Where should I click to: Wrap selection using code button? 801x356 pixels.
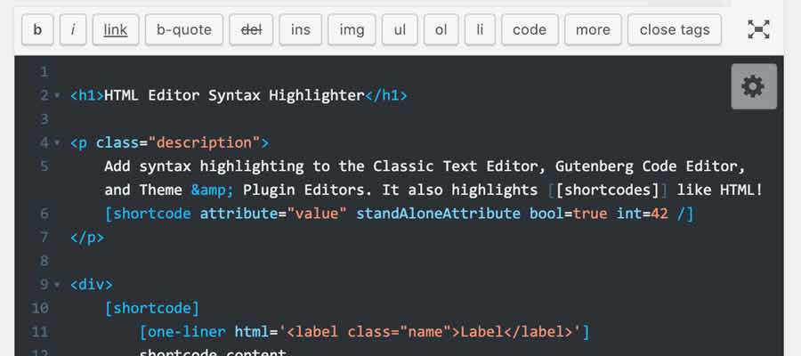click(529, 29)
